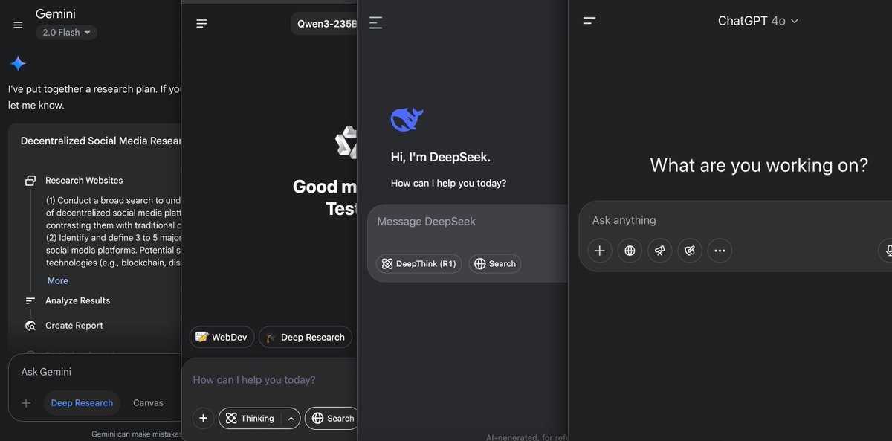This screenshot has width=892, height=441.
Task: Click the Decentralized Social Media Research title
Action: pos(101,141)
